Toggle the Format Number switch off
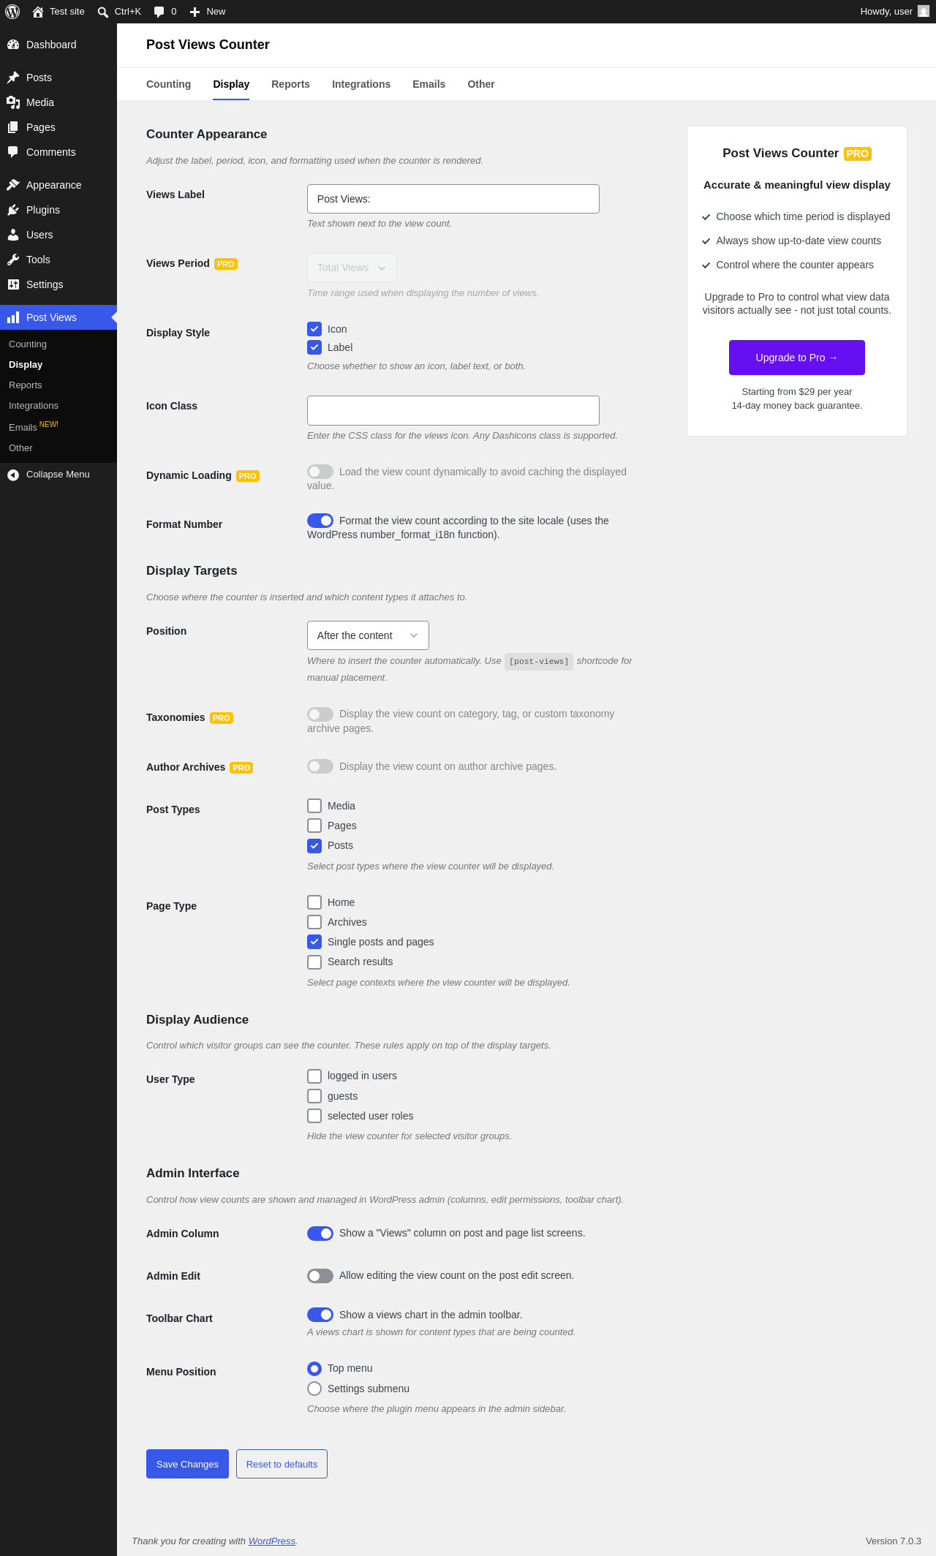The width and height of the screenshot is (936, 1556). (320, 521)
